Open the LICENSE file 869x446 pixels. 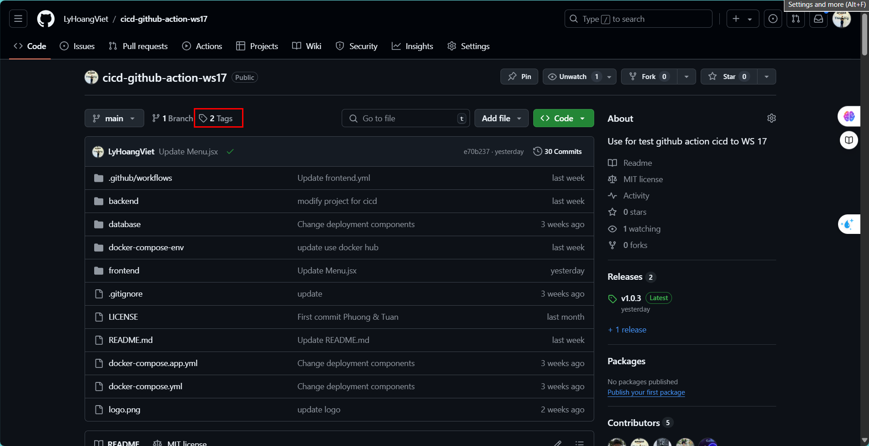123,317
